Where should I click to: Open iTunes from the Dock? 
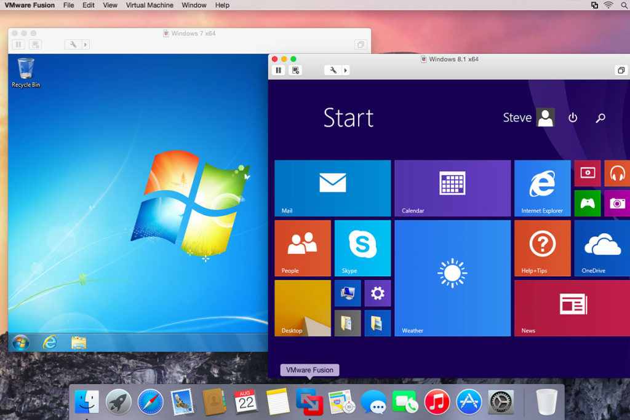[437, 402]
